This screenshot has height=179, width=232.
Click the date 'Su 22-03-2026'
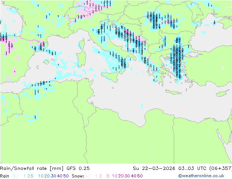point(154,168)
